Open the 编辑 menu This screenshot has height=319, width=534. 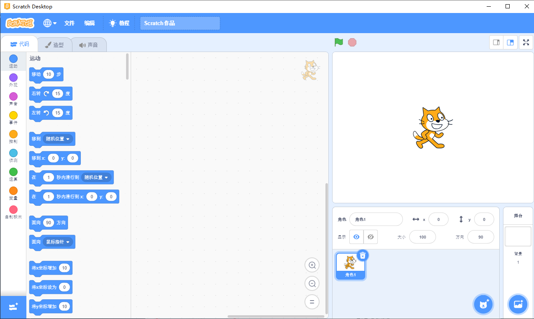tap(90, 23)
